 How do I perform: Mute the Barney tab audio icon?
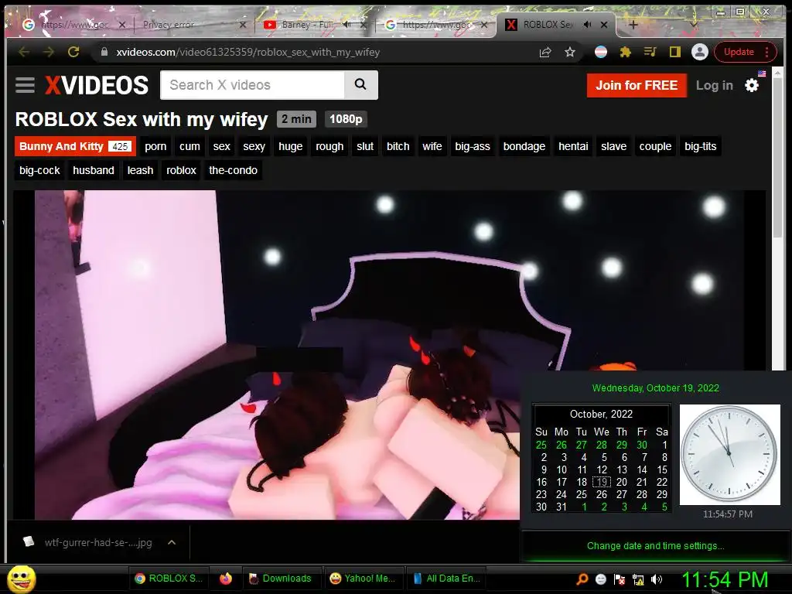pyautogui.click(x=347, y=24)
